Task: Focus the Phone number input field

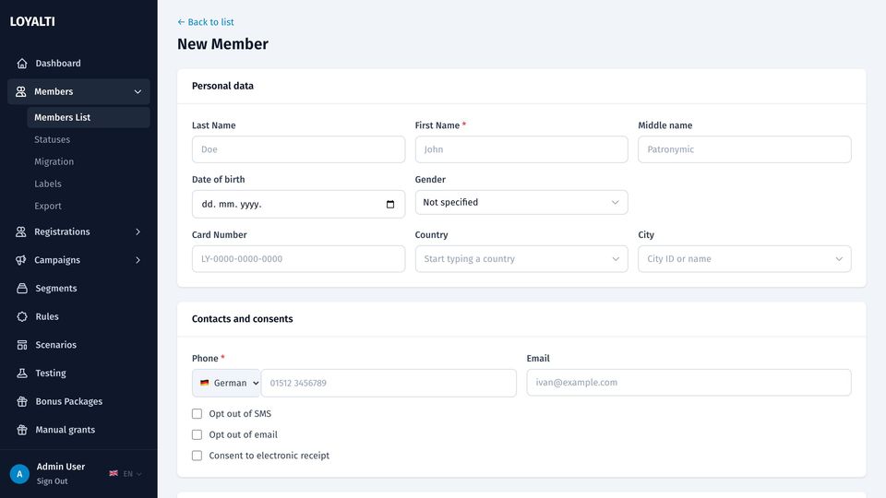Action: 389,383
